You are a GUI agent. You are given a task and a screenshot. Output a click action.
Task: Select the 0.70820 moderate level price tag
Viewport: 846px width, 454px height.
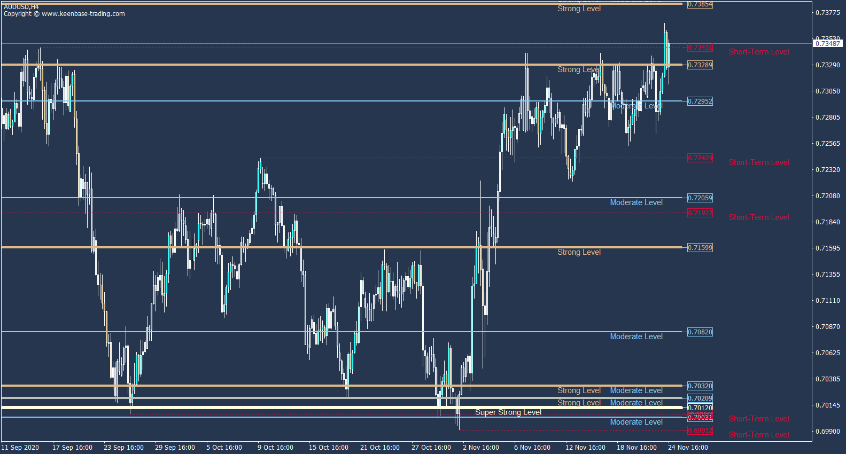click(x=700, y=332)
